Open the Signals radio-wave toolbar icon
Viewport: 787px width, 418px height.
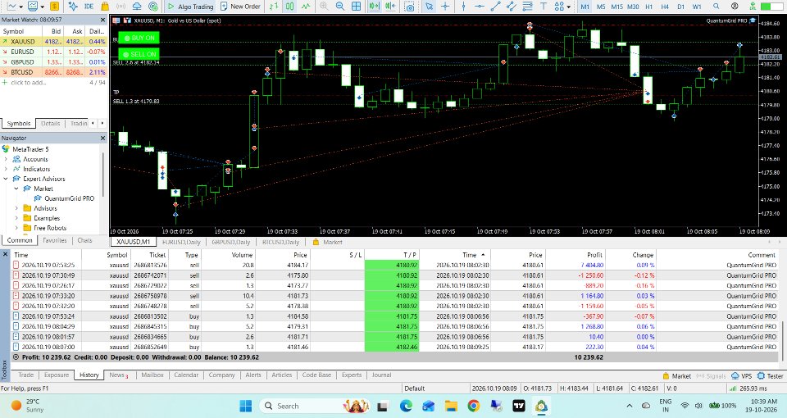121,7
